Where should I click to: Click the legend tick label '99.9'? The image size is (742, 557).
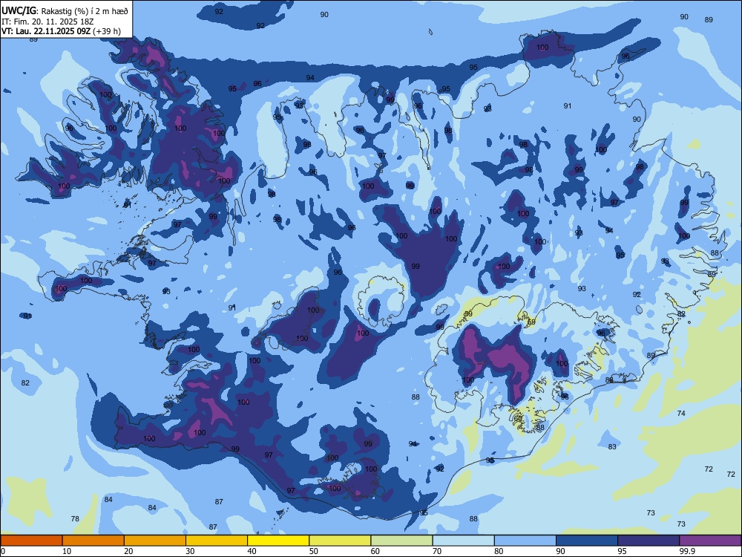point(687,551)
